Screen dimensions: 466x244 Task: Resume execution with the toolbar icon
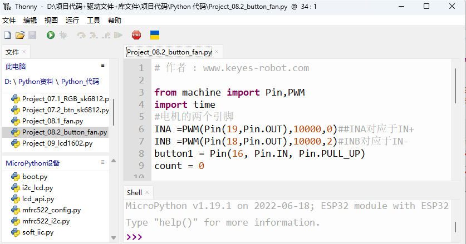pos(118,35)
